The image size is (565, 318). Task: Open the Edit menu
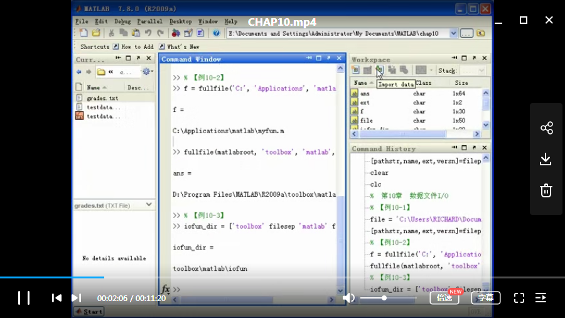pyautogui.click(x=101, y=21)
